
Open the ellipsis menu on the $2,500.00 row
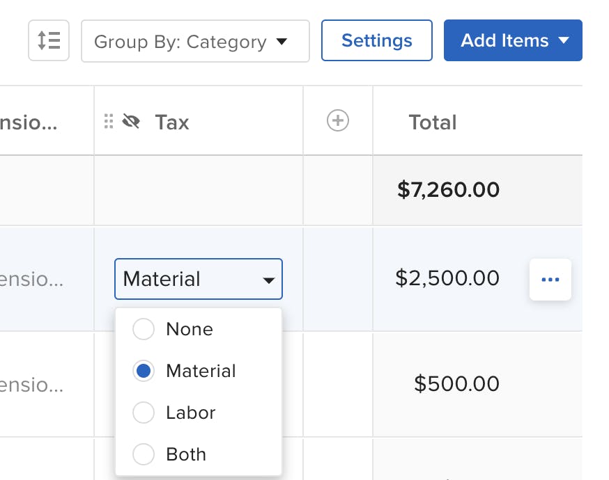(x=550, y=279)
